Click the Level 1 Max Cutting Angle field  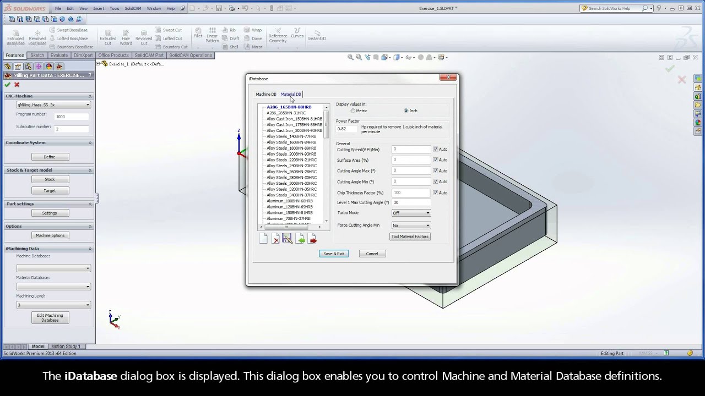coord(411,202)
